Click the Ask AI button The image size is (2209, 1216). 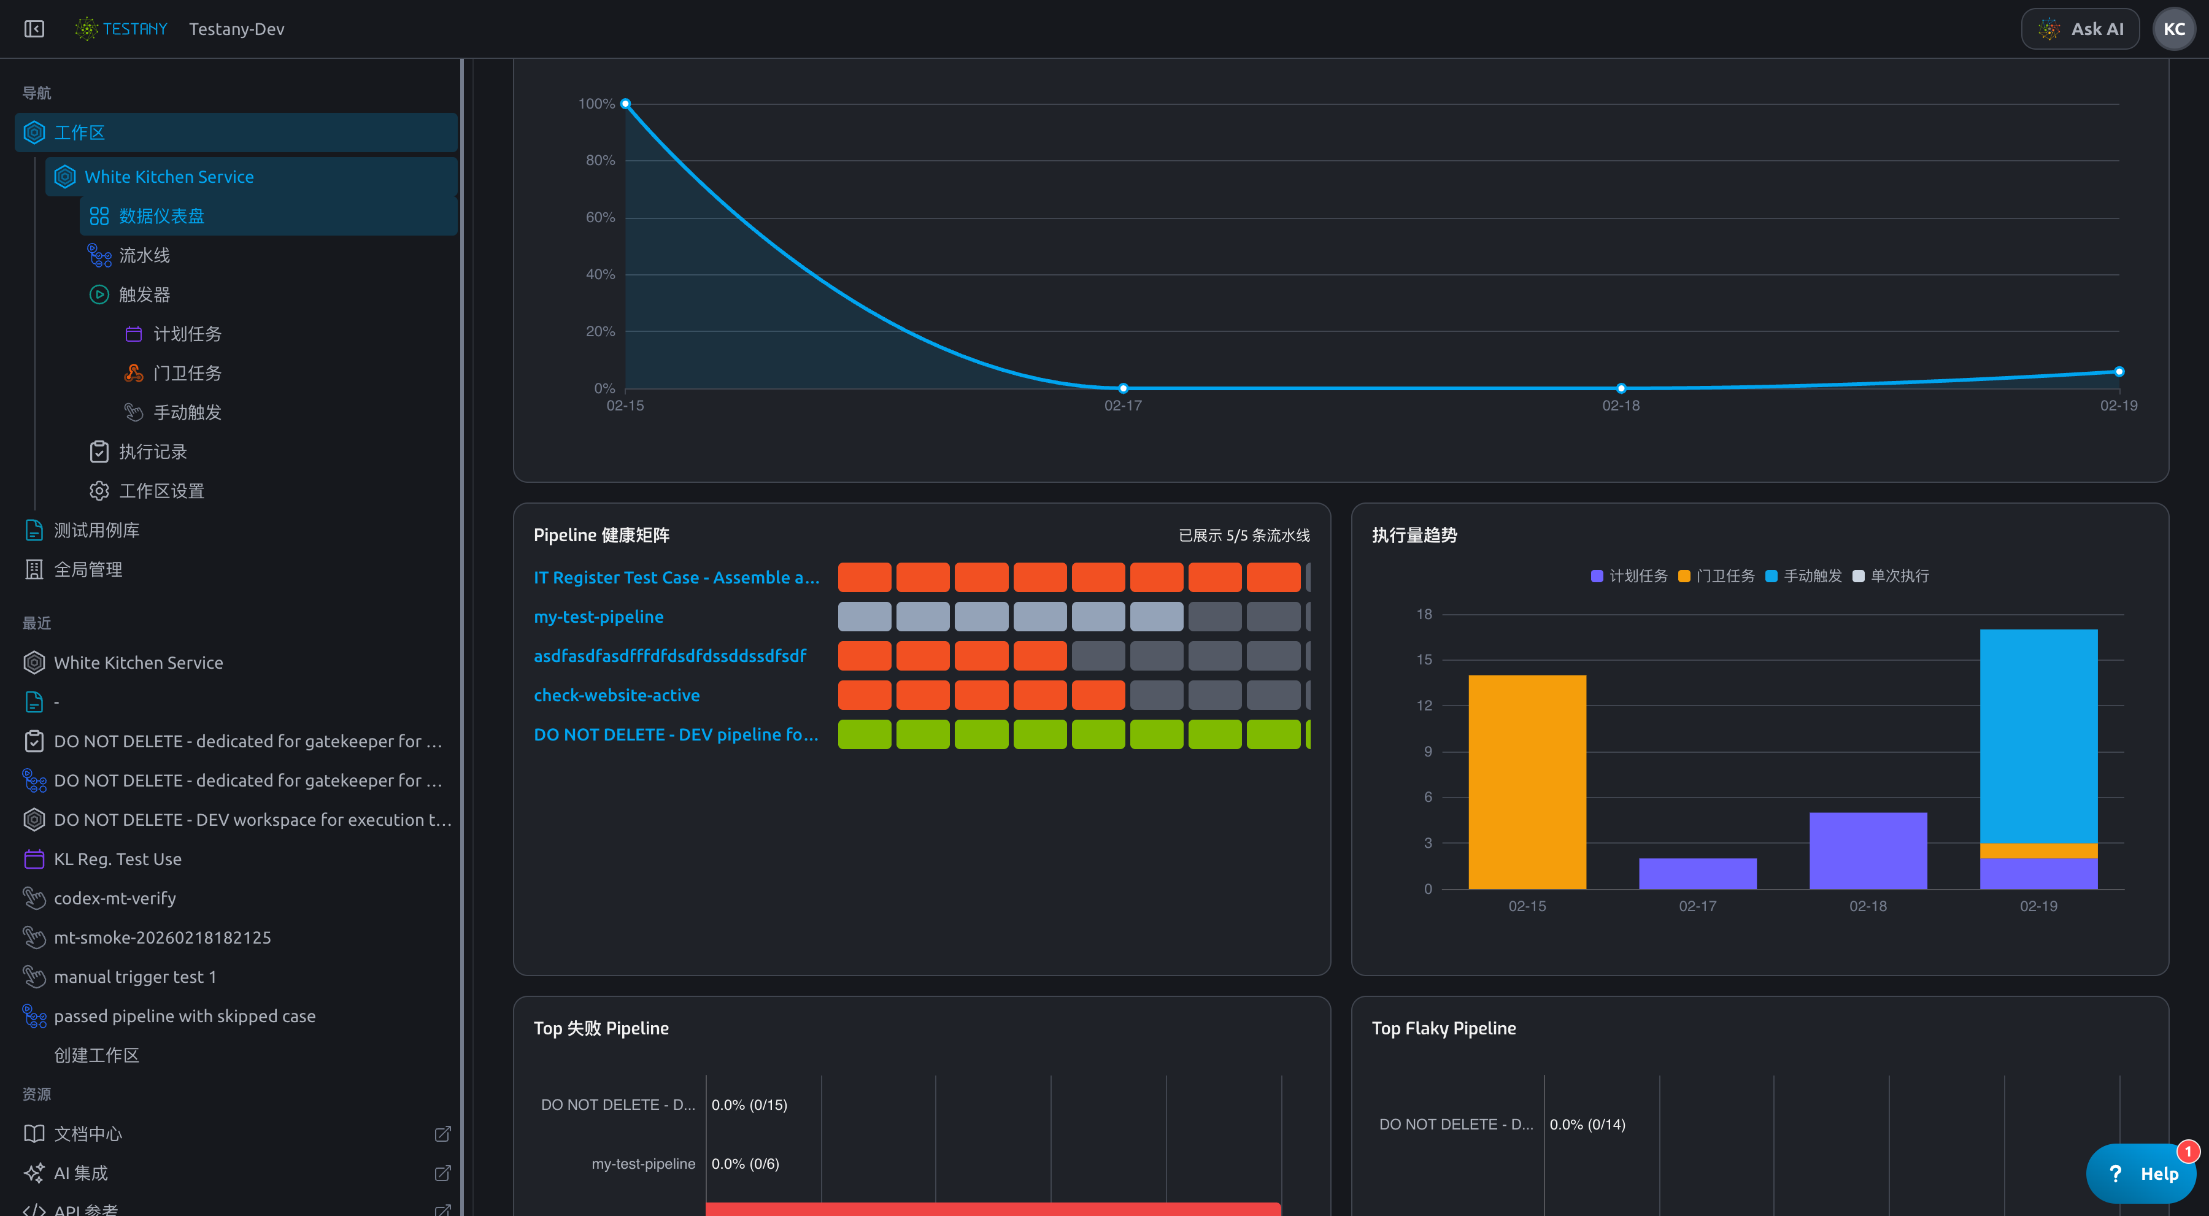tap(2080, 28)
